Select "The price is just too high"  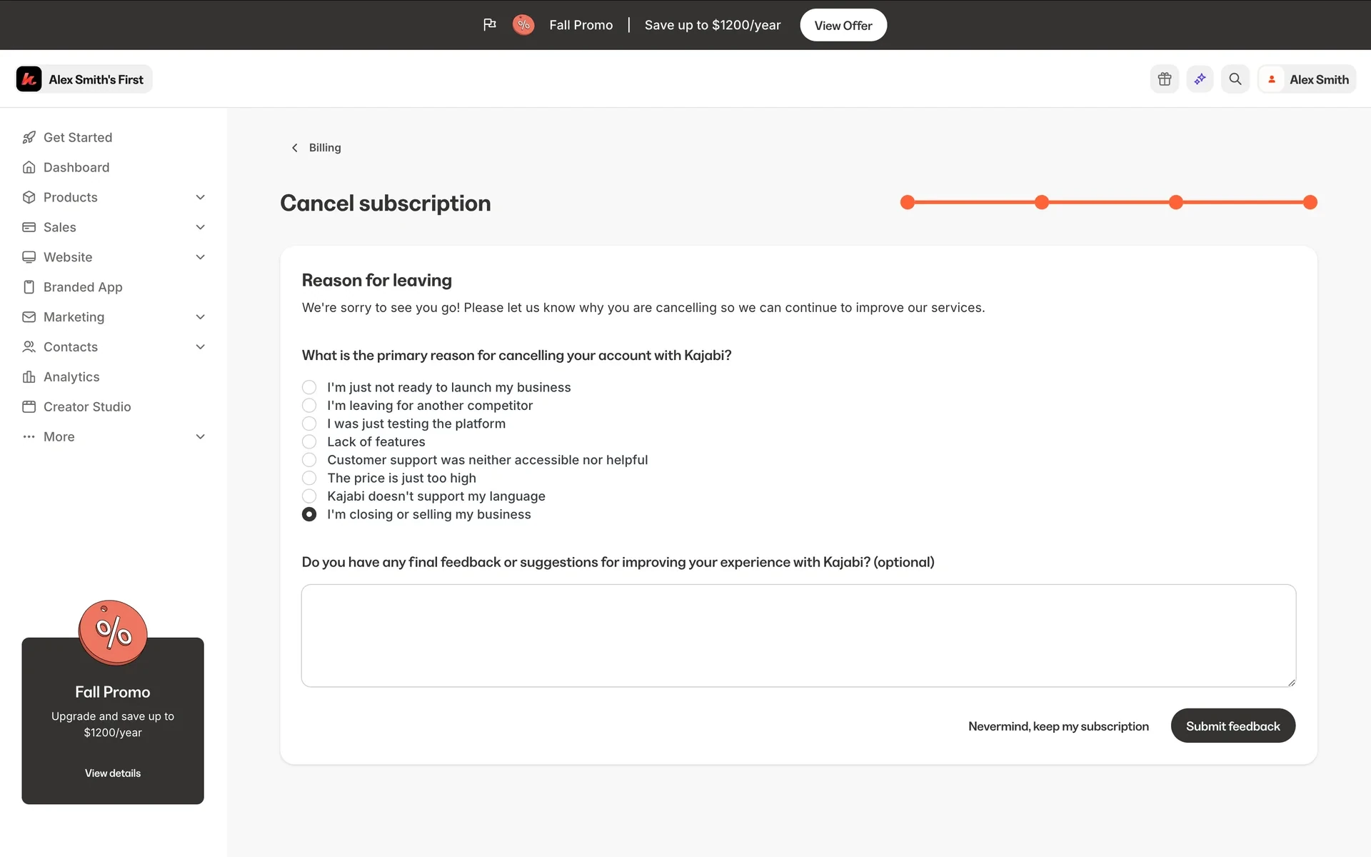tap(309, 478)
